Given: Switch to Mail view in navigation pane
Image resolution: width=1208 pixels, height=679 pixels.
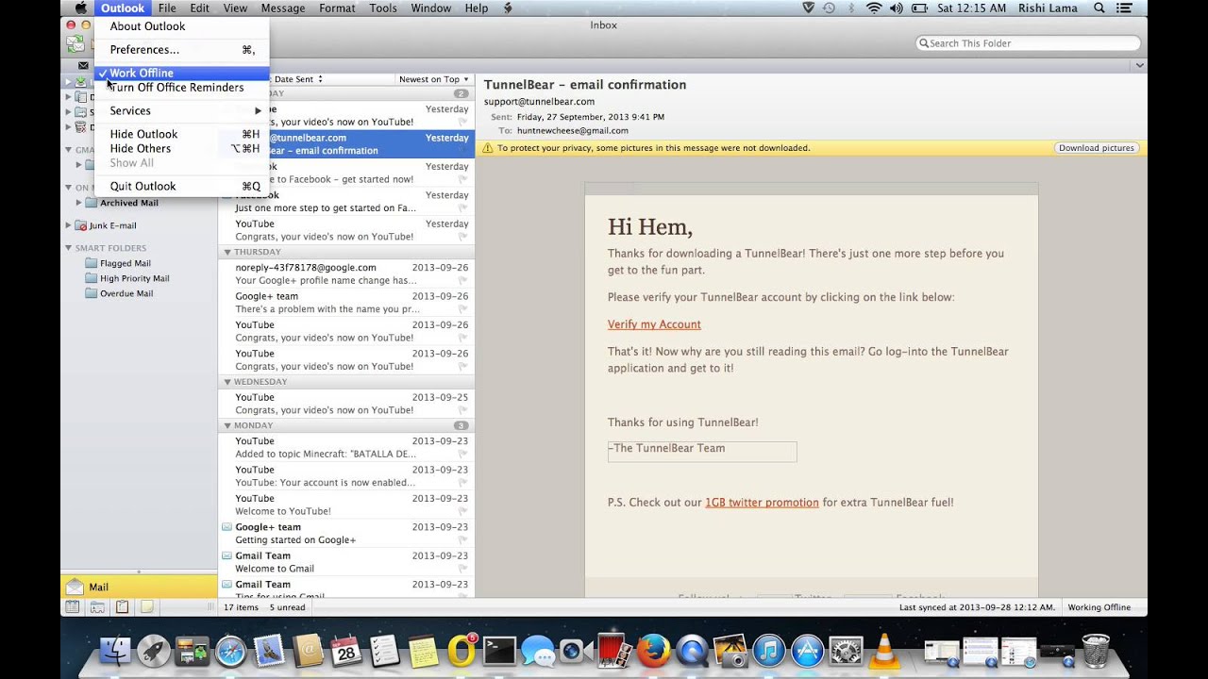Looking at the screenshot, I should (x=139, y=587).
